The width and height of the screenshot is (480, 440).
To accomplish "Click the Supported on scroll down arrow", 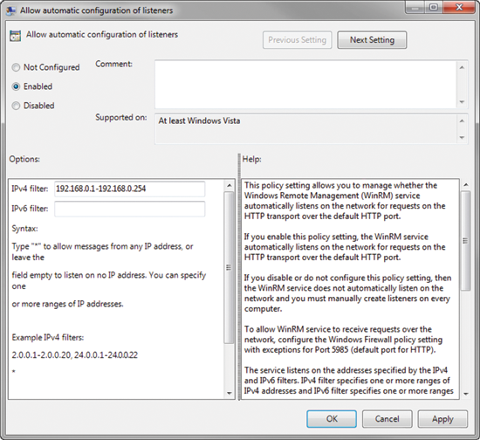I will (462, 138).
